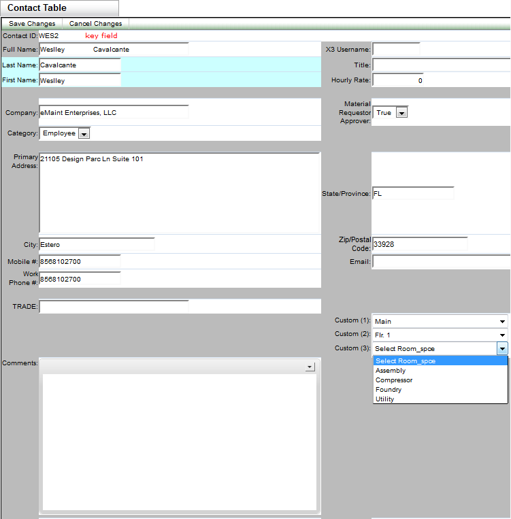This screenshot has width=511, height=519.
Task: Click the Work Phone # field
Action: tap(80, 279)
